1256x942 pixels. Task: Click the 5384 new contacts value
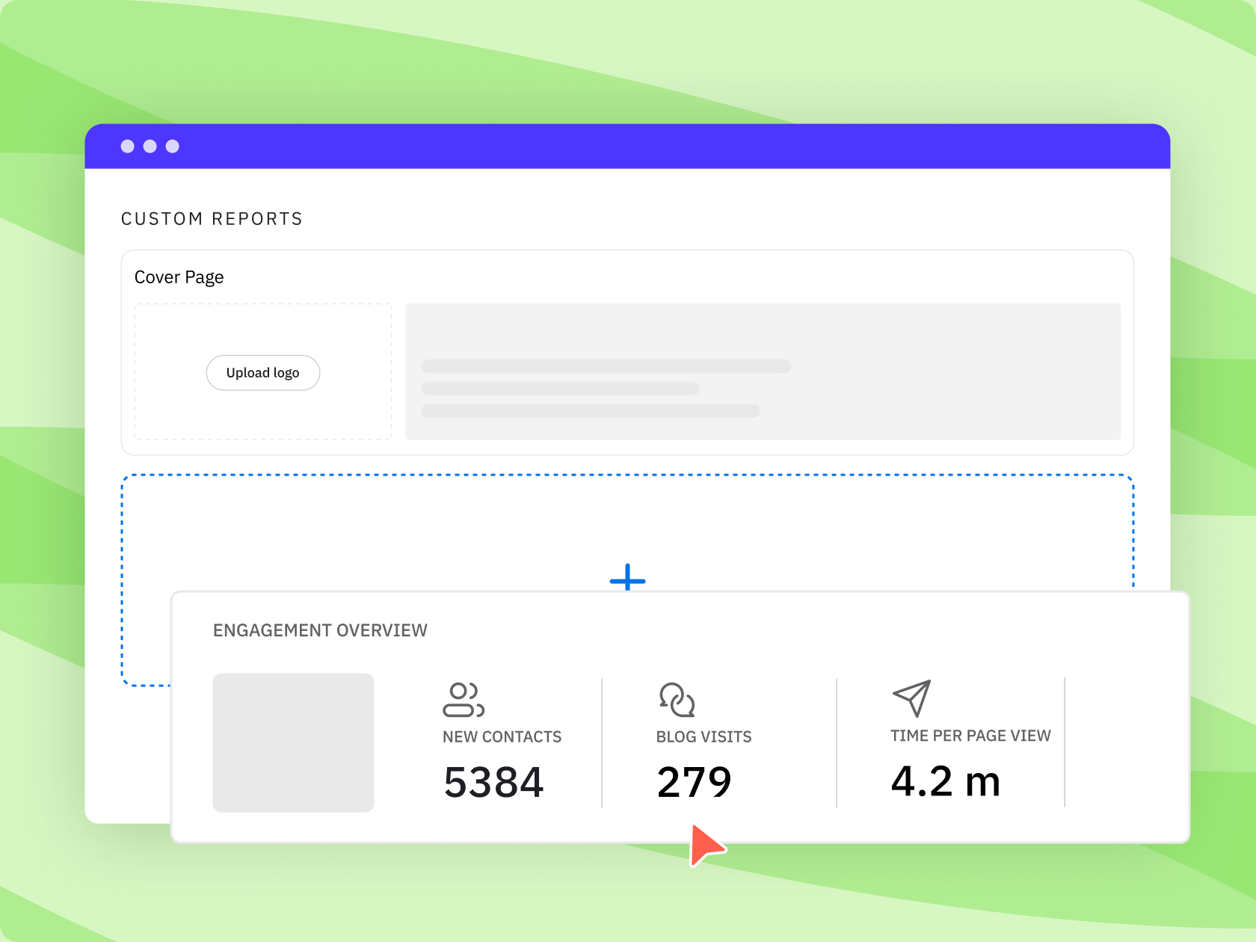click(493, 782)
